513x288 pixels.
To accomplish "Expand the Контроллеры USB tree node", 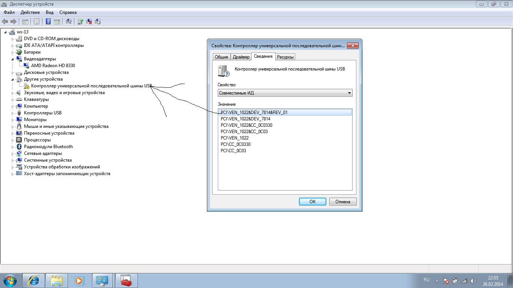I will coord(12,113).
